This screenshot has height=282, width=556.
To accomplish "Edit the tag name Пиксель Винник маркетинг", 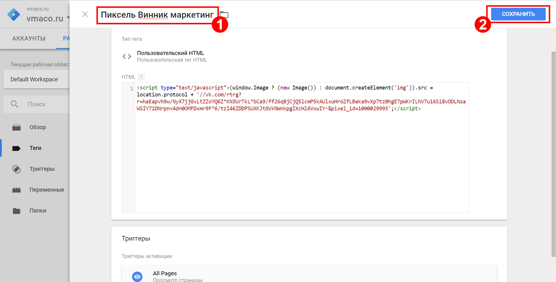I will pyautogui.click(x=157, y=15).
